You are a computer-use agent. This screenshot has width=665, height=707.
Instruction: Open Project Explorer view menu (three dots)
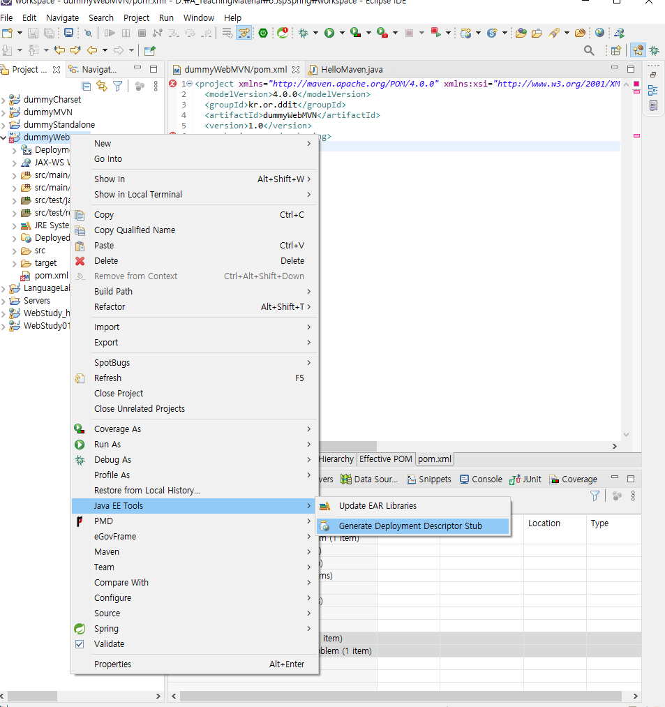coord(156,86)
